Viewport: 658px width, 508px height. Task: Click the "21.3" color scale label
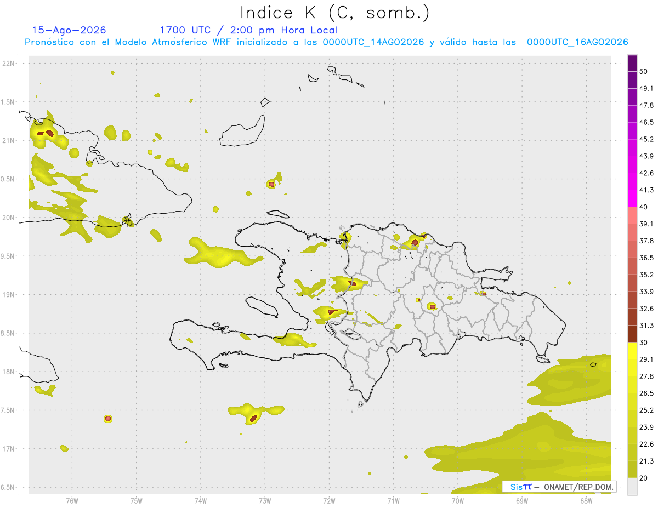pyautogui.click(x=646, y=461)
